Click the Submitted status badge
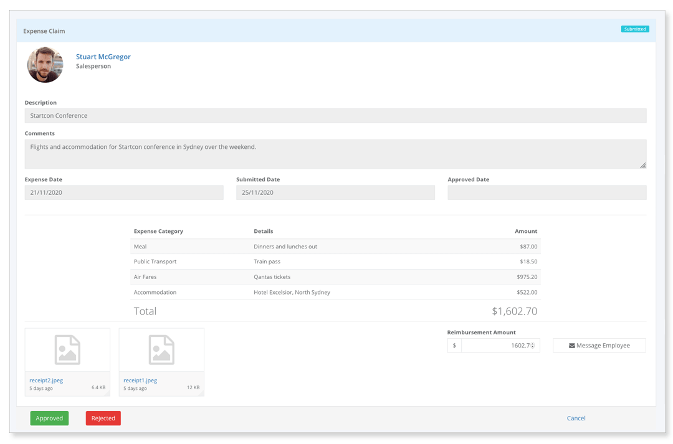 point(634,29)
